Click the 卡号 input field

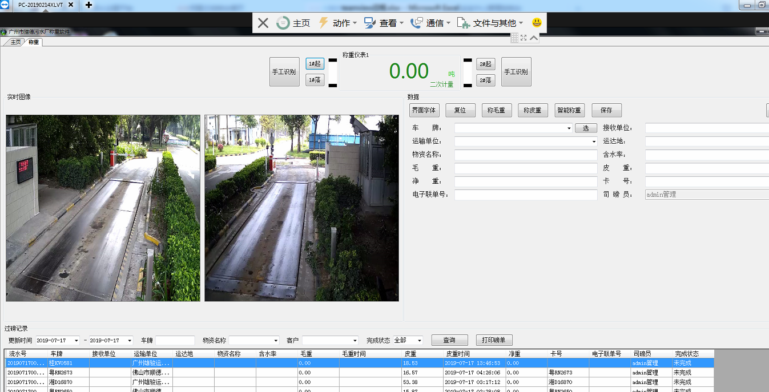click(707, 181)
